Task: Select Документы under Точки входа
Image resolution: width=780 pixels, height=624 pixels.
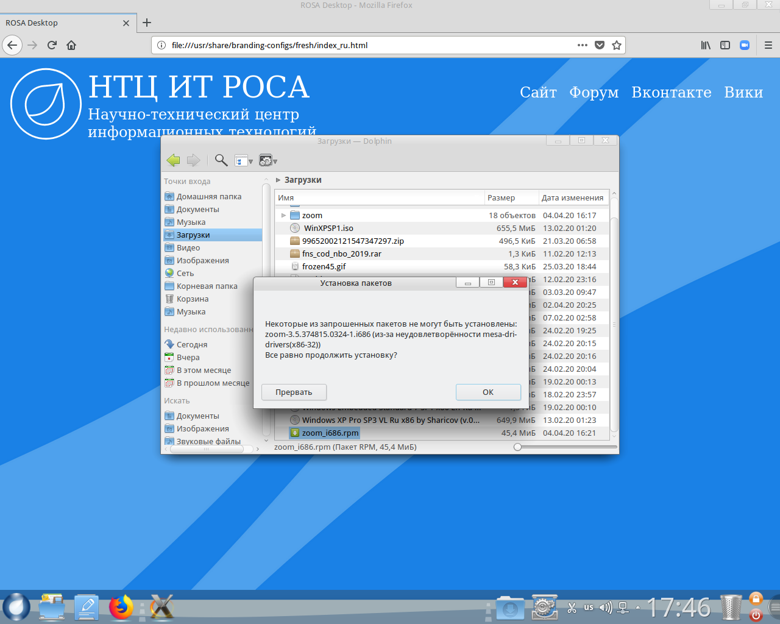Action: coord(213,210)
